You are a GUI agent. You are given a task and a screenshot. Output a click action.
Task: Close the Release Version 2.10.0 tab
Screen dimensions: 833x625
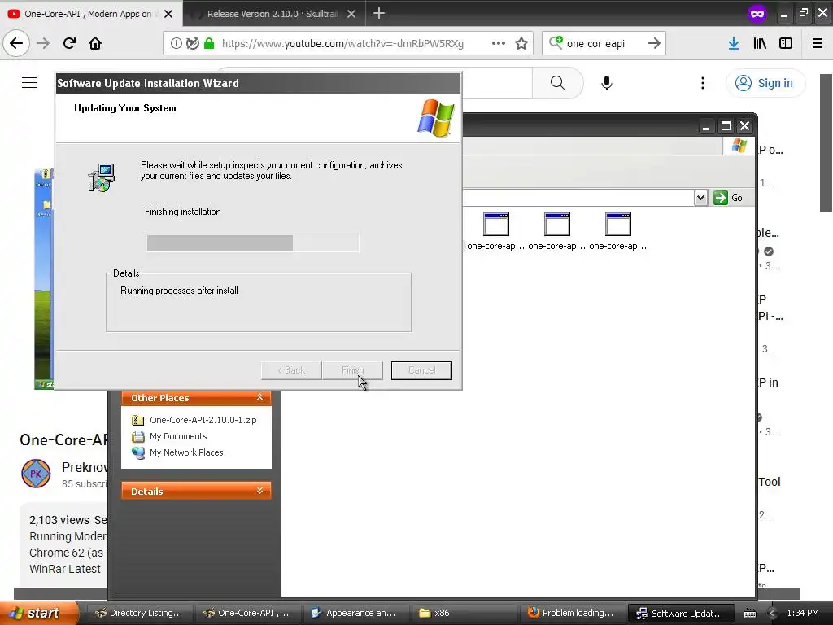tap(351, 14)
